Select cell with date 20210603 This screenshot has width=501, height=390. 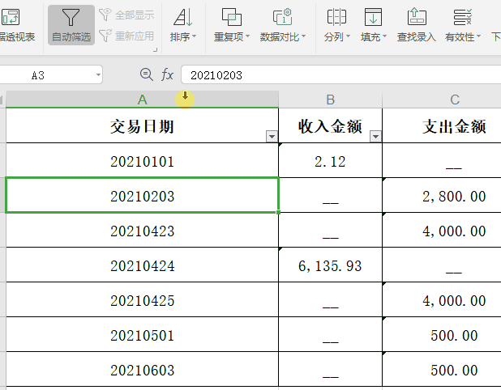point(142,369)
